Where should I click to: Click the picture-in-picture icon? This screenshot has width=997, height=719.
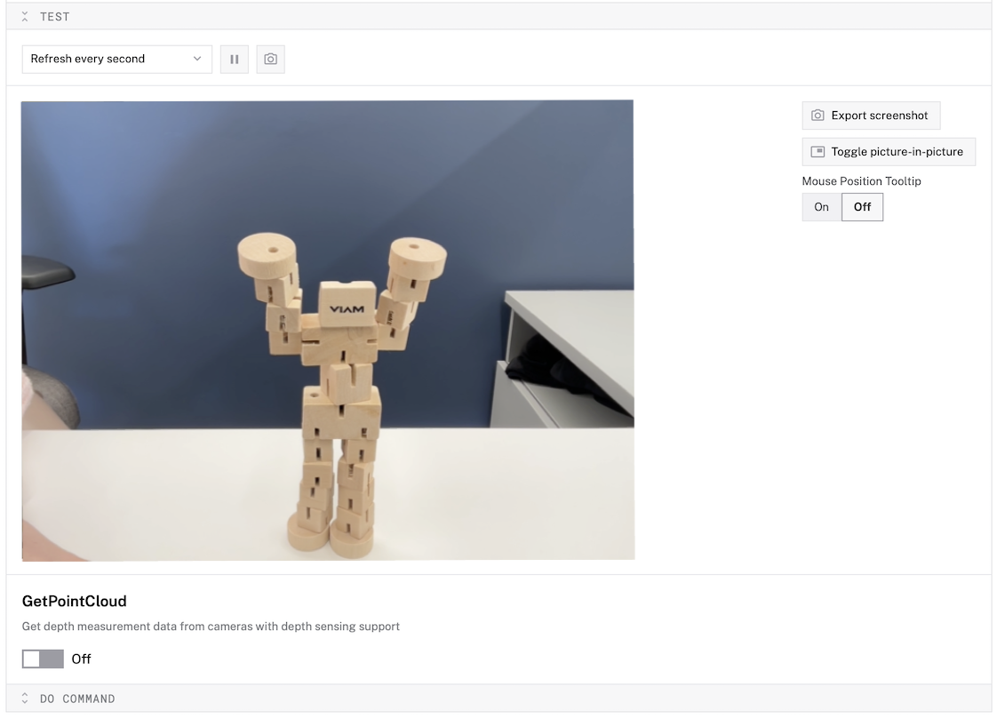click(x=817, y=151)
